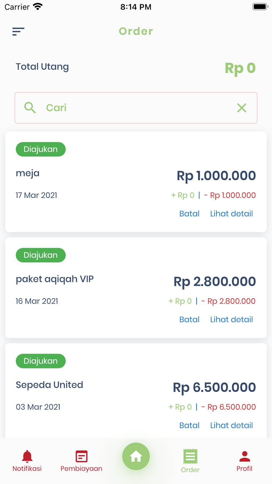Tap the Total Utang Rp 0 amount
Viewport: 272px width, 484px height.
[240, 68]
